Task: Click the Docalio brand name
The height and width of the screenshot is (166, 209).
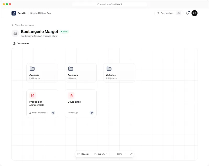Action: pos(22,13)
